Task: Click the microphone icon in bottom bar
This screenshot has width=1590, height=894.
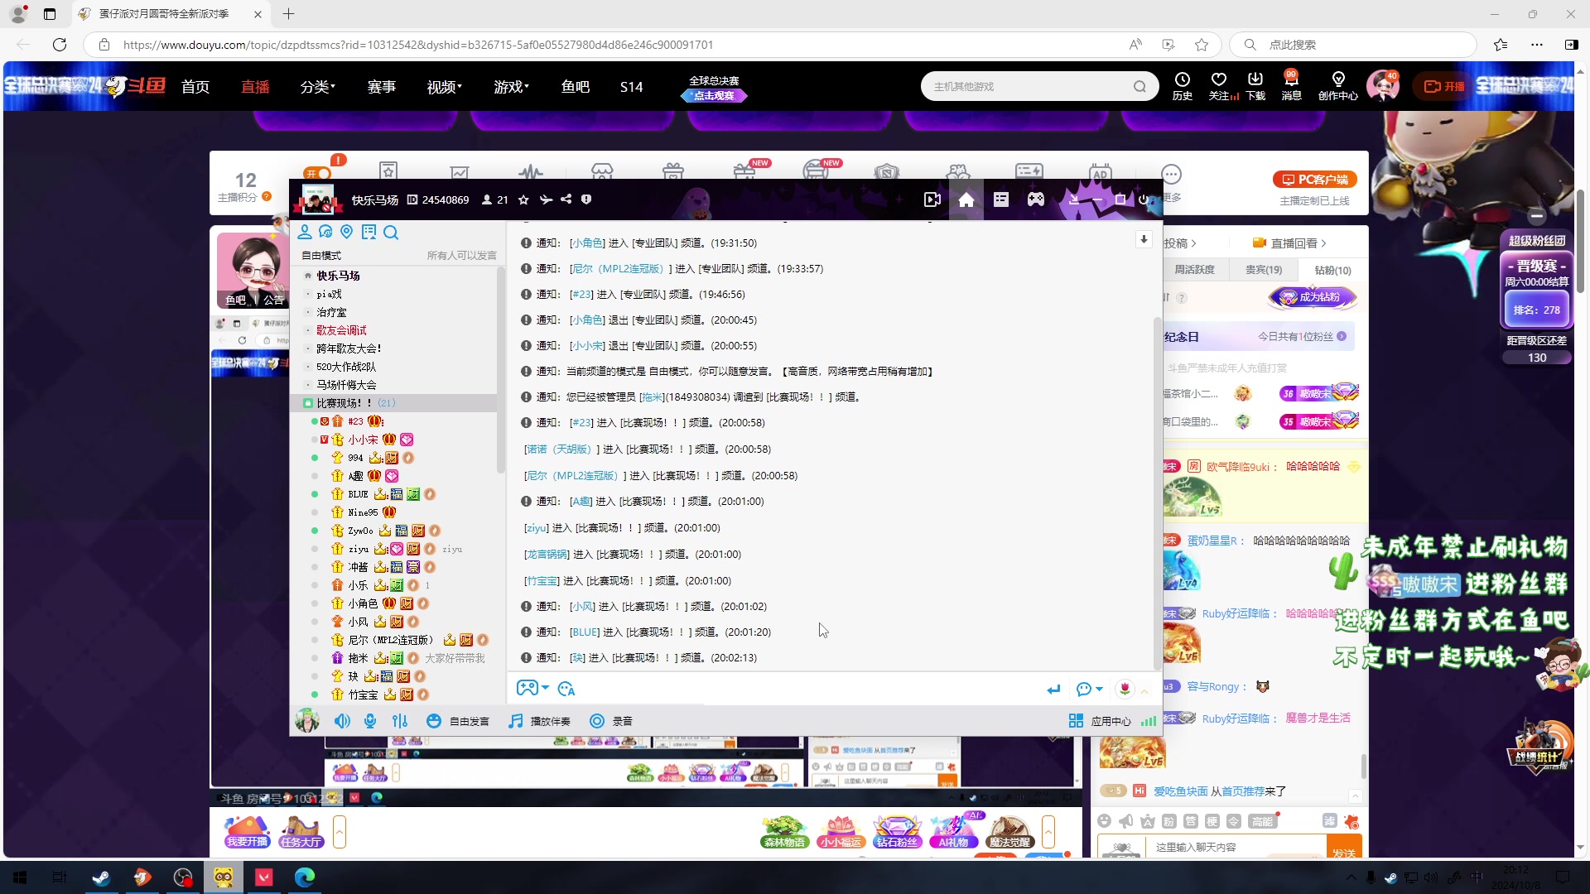Action: [370, 721]
